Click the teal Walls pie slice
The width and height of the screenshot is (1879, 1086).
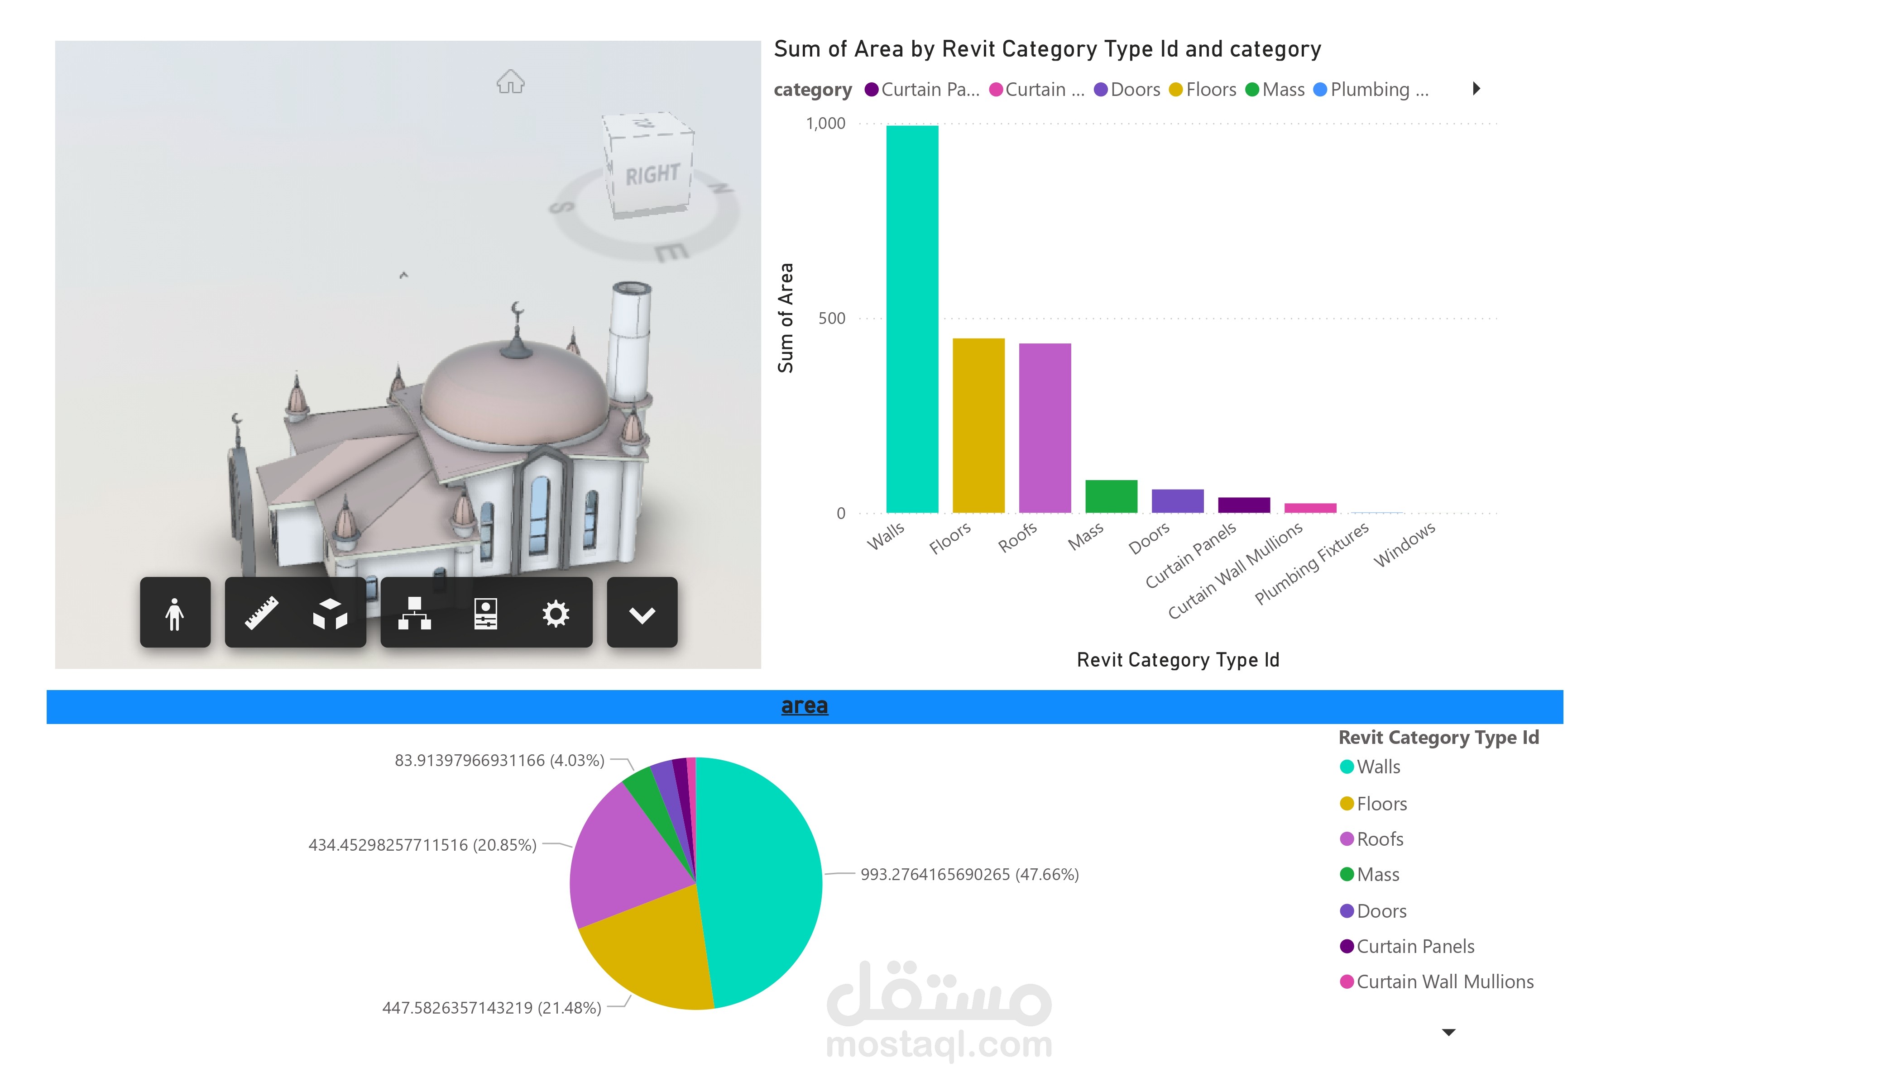click(761, 880)
